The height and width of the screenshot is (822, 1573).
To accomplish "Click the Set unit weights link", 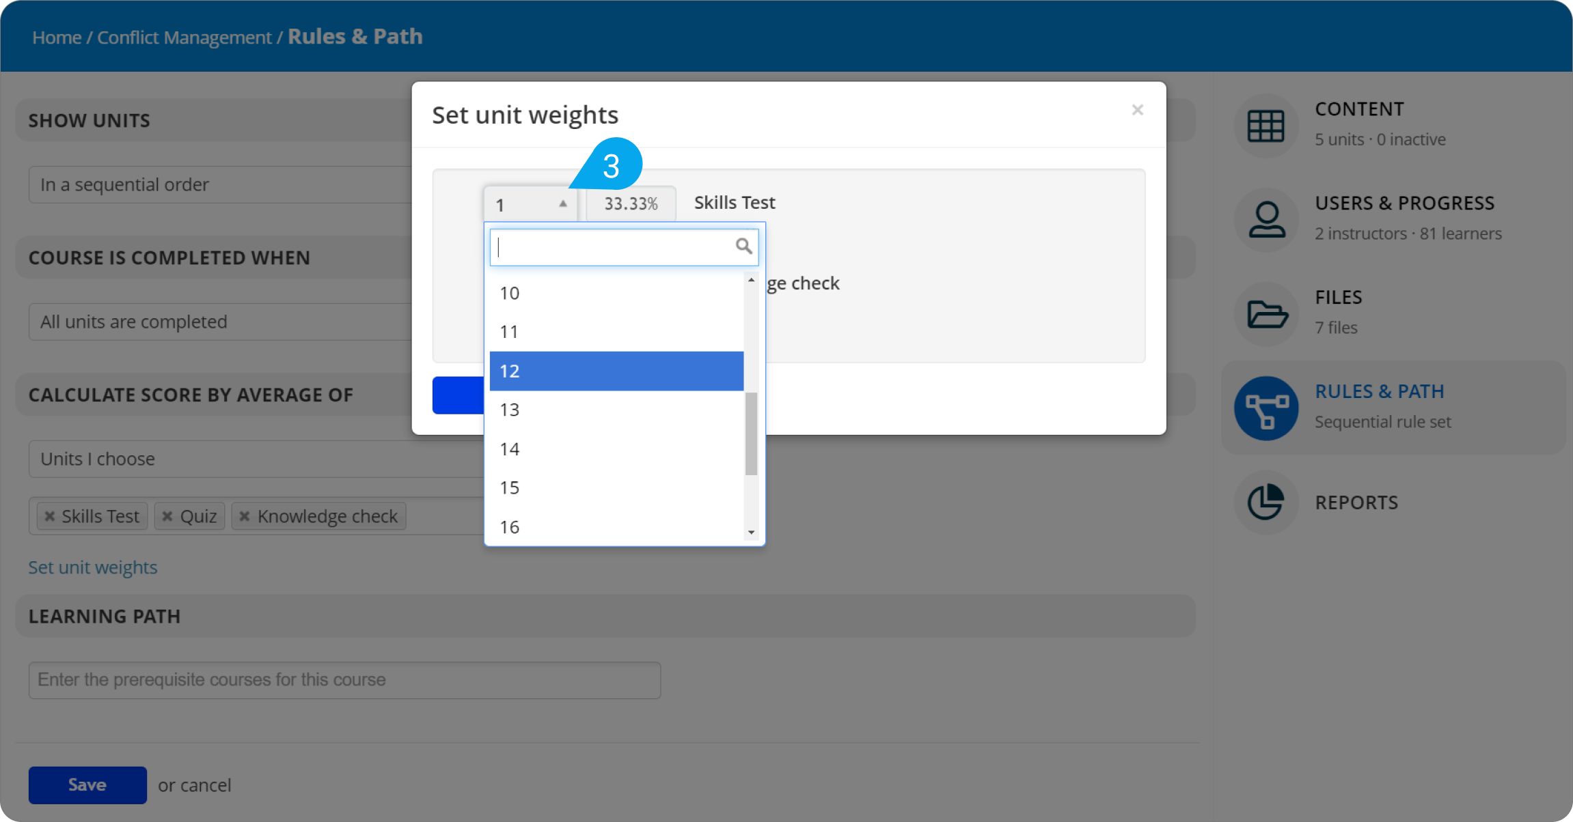I will pyautogui.click(x=93, y=567).
